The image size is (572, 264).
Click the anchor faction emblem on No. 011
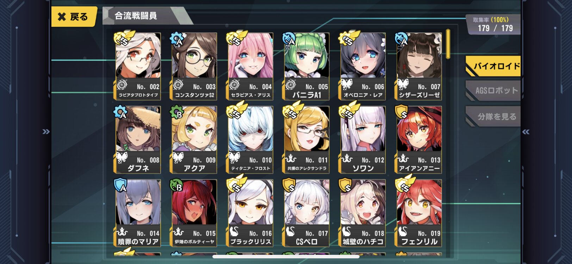pos(291,158)
